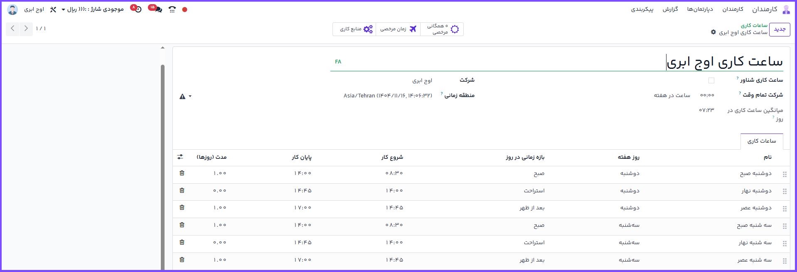Click the vertical scrollbar of the form
The width and height of the screenshot is (797, 272).
pyautogui.click(x=162, y=166)
